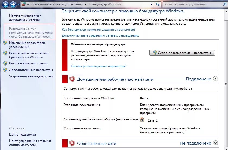Open 'Центр управления сетями и общим доступом'
This screenshot has width=228, height=150.
(30, 143)
